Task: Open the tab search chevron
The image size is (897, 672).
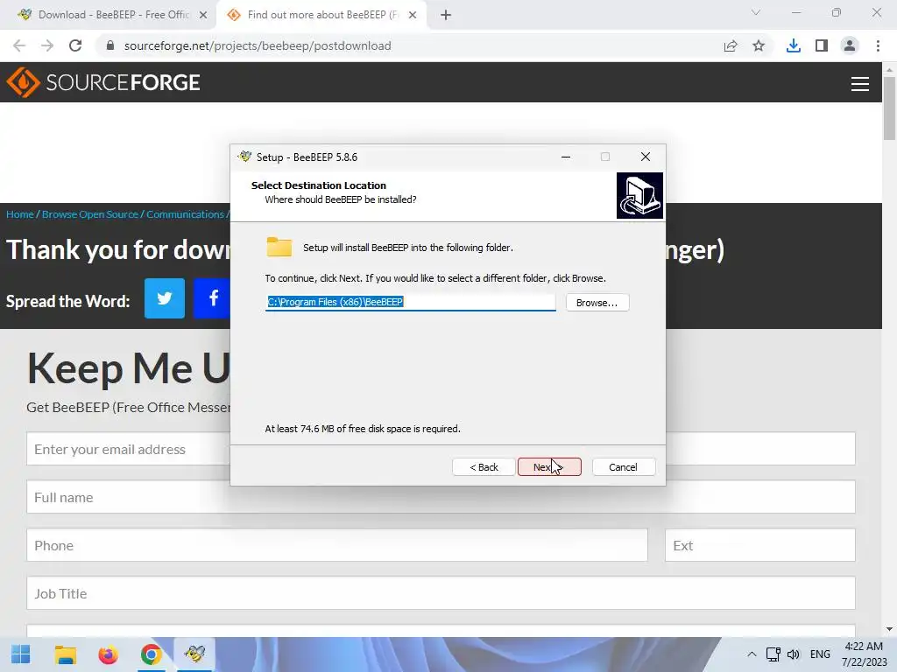Action: pos(756,12)
